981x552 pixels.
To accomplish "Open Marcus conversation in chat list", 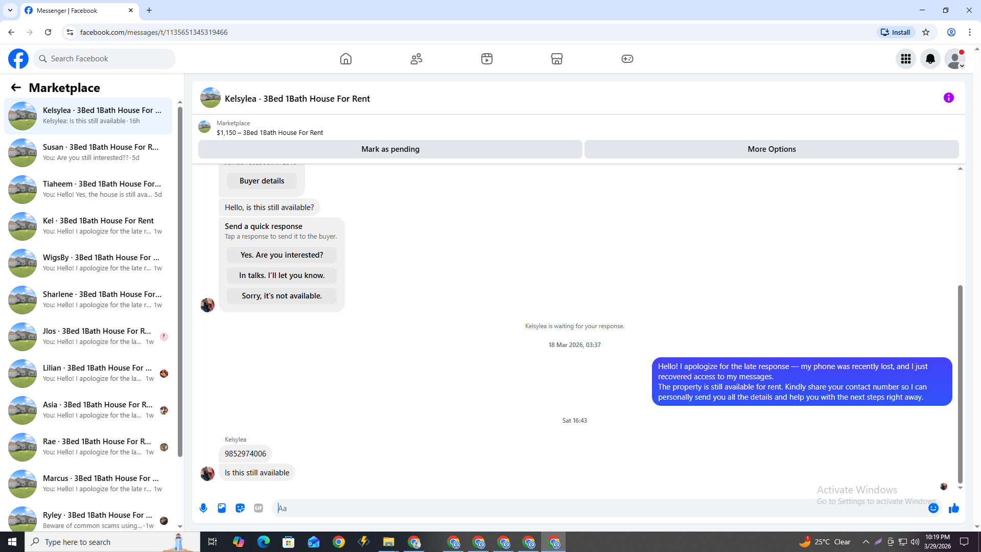I will pyautogui.click(x=88, y=484).
